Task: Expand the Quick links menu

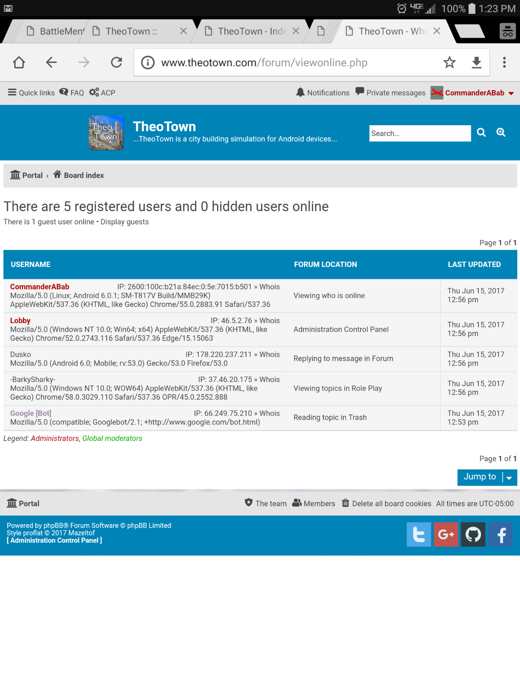Action: 31,93
